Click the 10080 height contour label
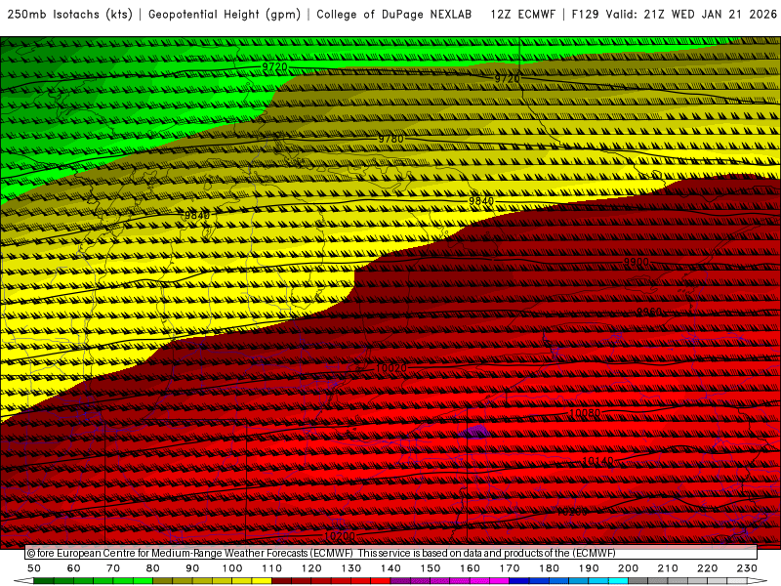This screenshot has height=586, width=781. pyautogui.click(x=585, y=413)
